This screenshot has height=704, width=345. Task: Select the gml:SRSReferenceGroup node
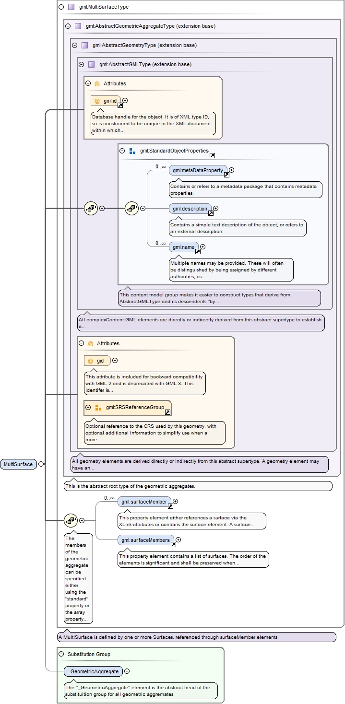pos(127,408)
